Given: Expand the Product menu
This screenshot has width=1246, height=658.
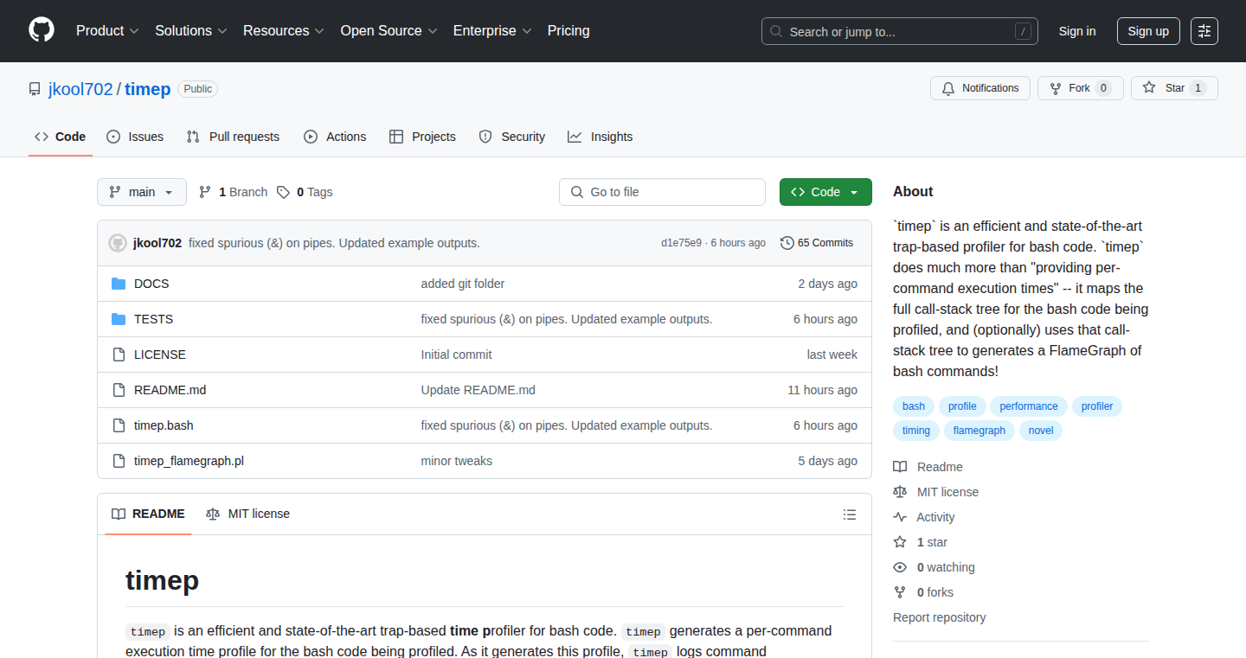Looking at the screenshot, I should coord(107,31).
